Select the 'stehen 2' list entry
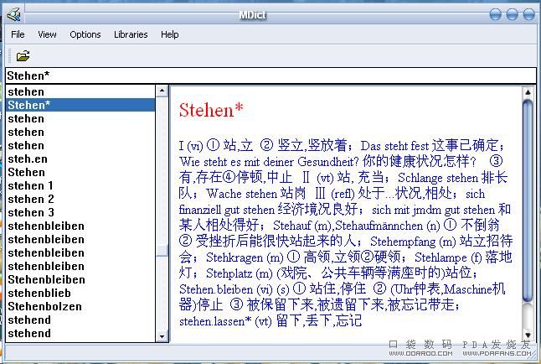541x364 pixels. click(80, 199)
